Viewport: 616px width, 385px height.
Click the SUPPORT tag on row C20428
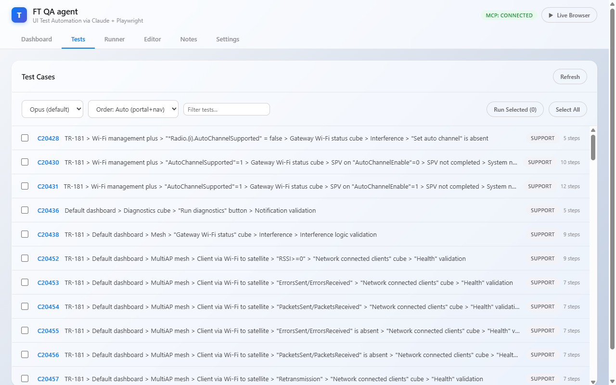pyautogui.click(x=543, y=138)
